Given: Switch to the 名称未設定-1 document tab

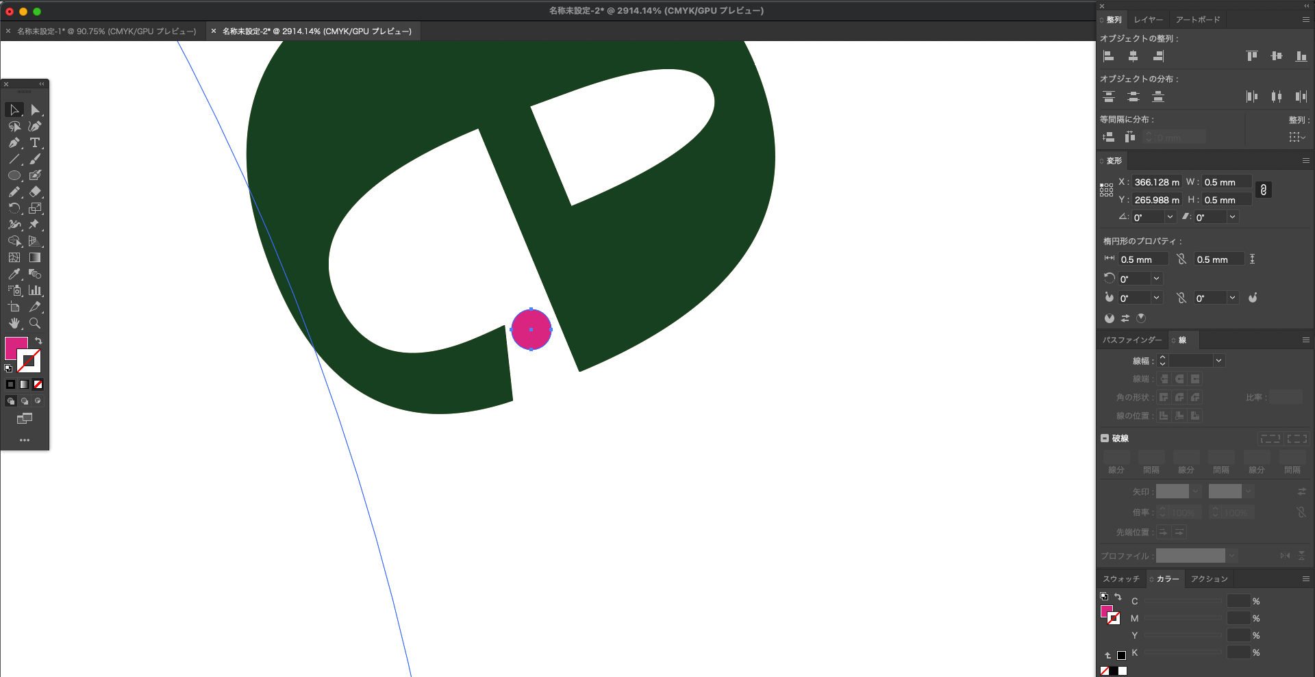Looking at the screenshot, I should coord(106,31).
